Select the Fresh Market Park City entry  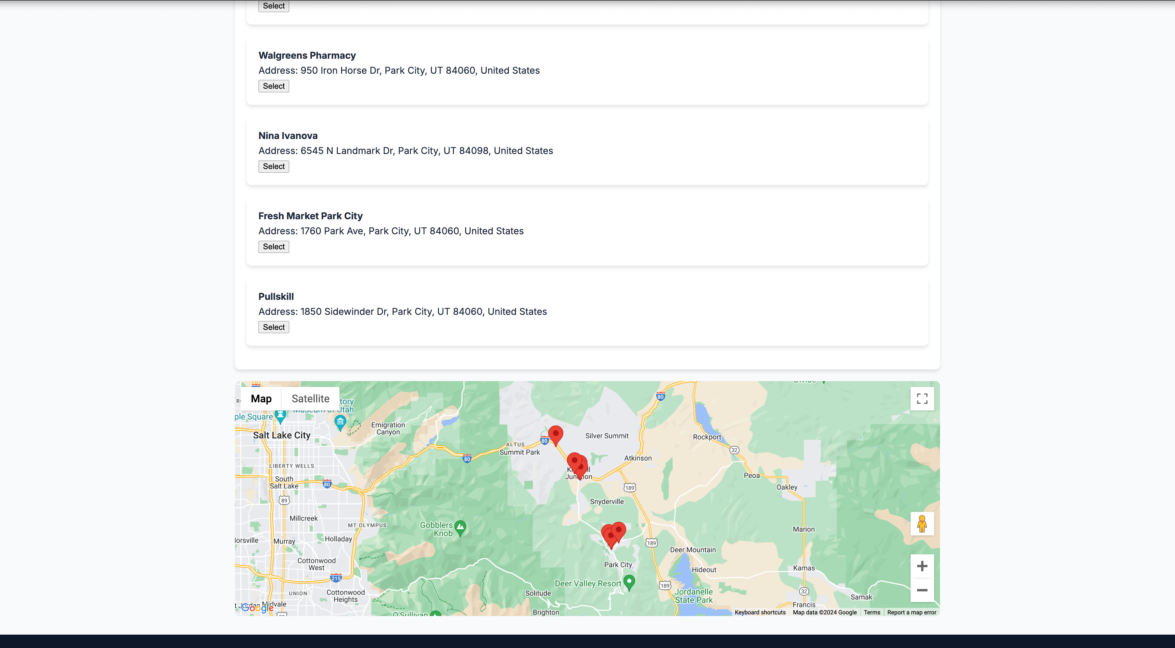[x=274, y=247]
